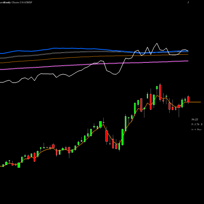Click the large red candle starting the mid-chart drop
The width and height of the screenshot is (204, 204).
(106, 136)
